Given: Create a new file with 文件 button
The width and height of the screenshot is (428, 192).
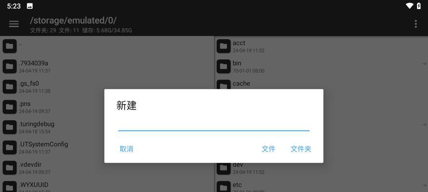Looking at the screenshot, I should [x=268, y=149].
